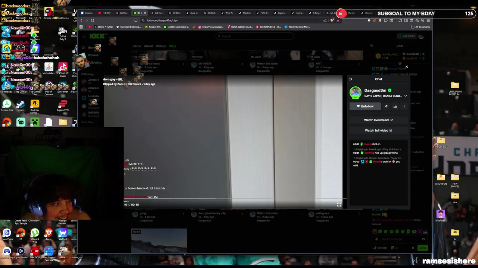The height and width of the screenshot is (268, 478).
Task: Open ExpressVPN desktop shortcut
Action: (x=63, y=106)
